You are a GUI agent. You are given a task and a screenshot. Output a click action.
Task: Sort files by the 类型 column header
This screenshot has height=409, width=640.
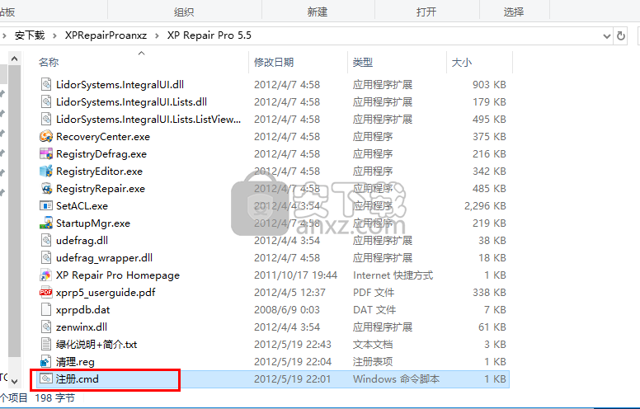pos(363,63)
